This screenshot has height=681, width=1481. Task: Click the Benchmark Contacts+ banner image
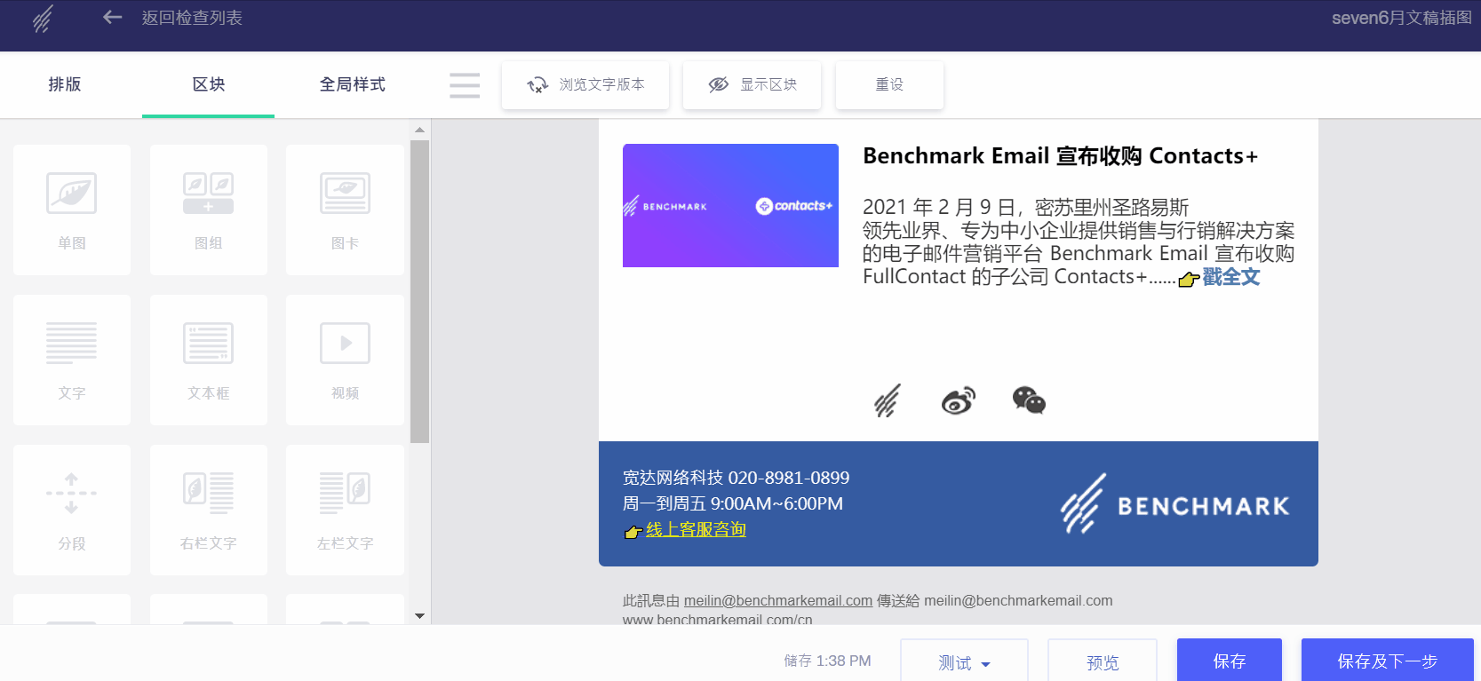730,205
